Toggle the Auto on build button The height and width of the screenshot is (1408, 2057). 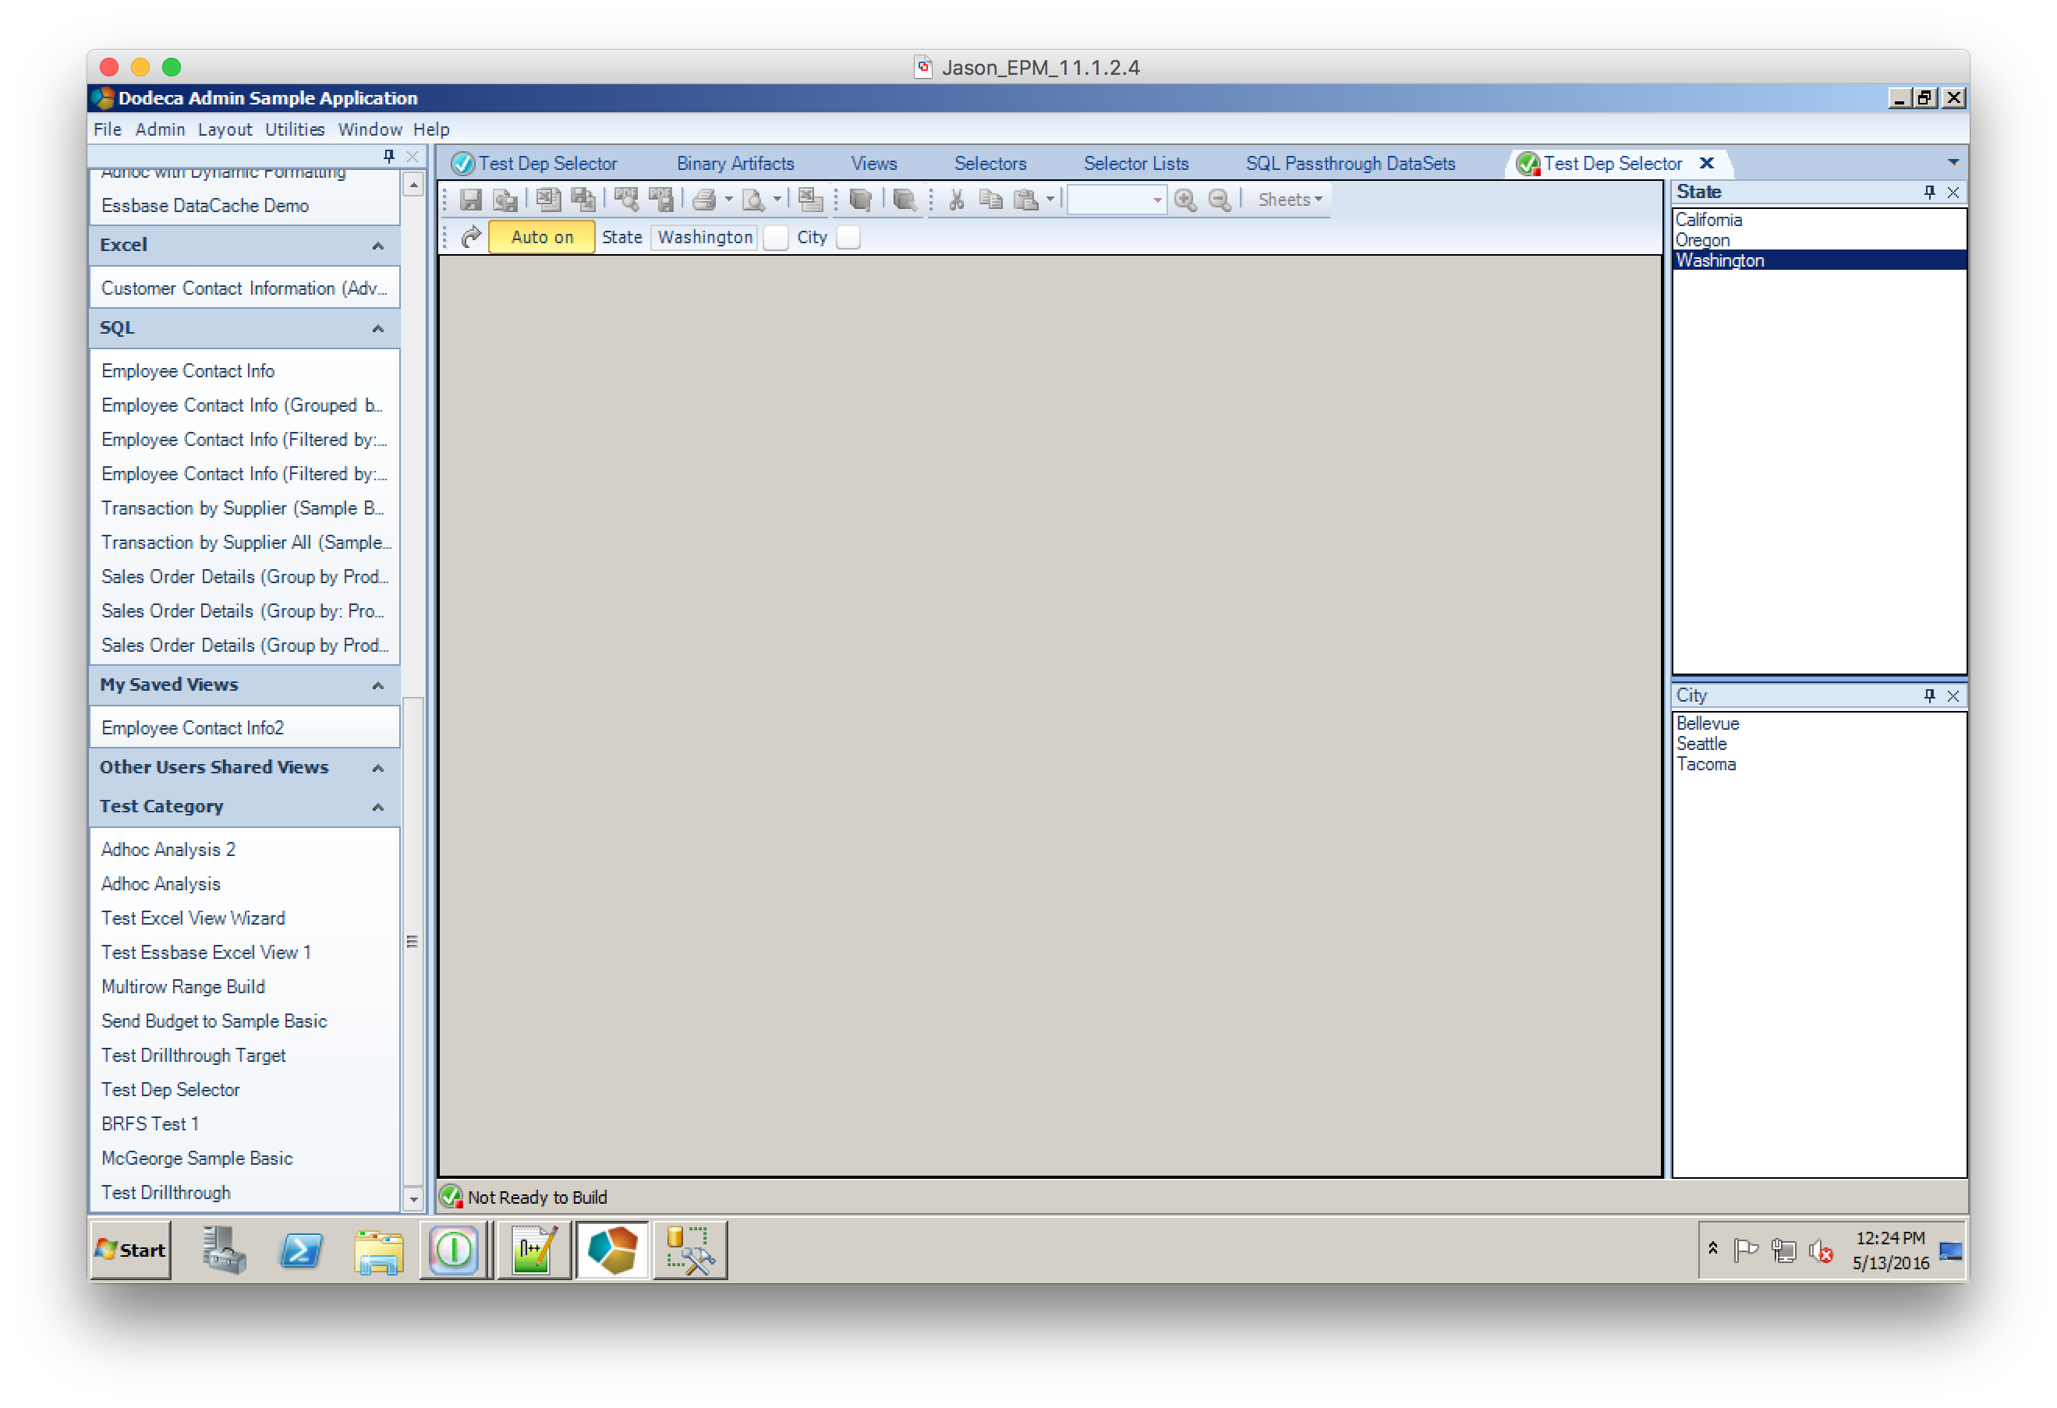(x=542, y=237)
